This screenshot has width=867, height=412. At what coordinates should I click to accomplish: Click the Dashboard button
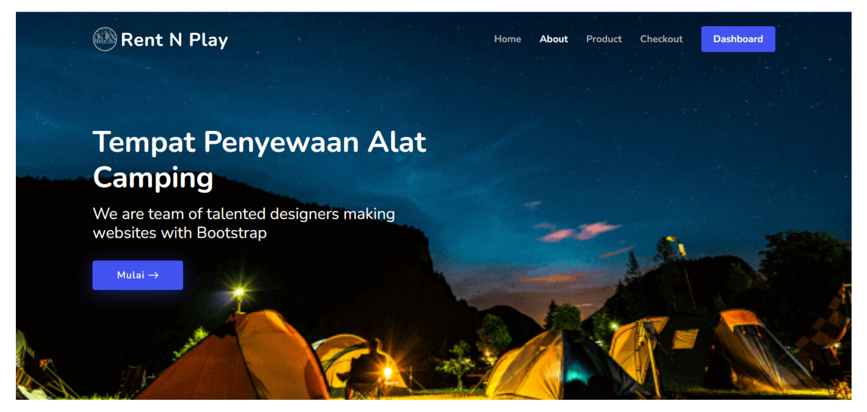[738, 39]
